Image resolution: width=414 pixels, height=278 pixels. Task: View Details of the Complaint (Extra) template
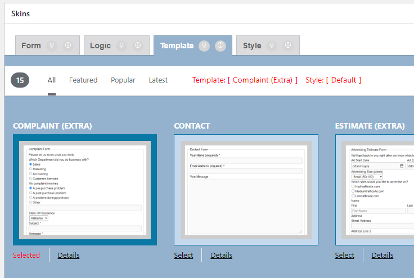click(68, 256)
